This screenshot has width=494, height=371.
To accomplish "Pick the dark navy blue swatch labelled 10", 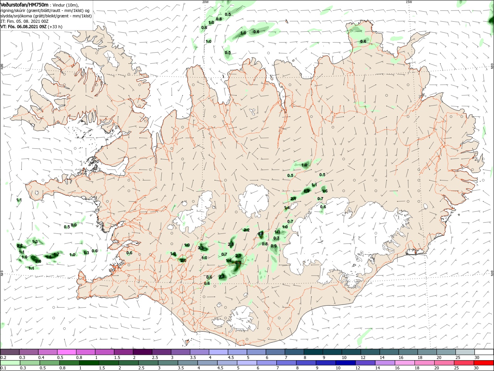I will click(345, 363).
